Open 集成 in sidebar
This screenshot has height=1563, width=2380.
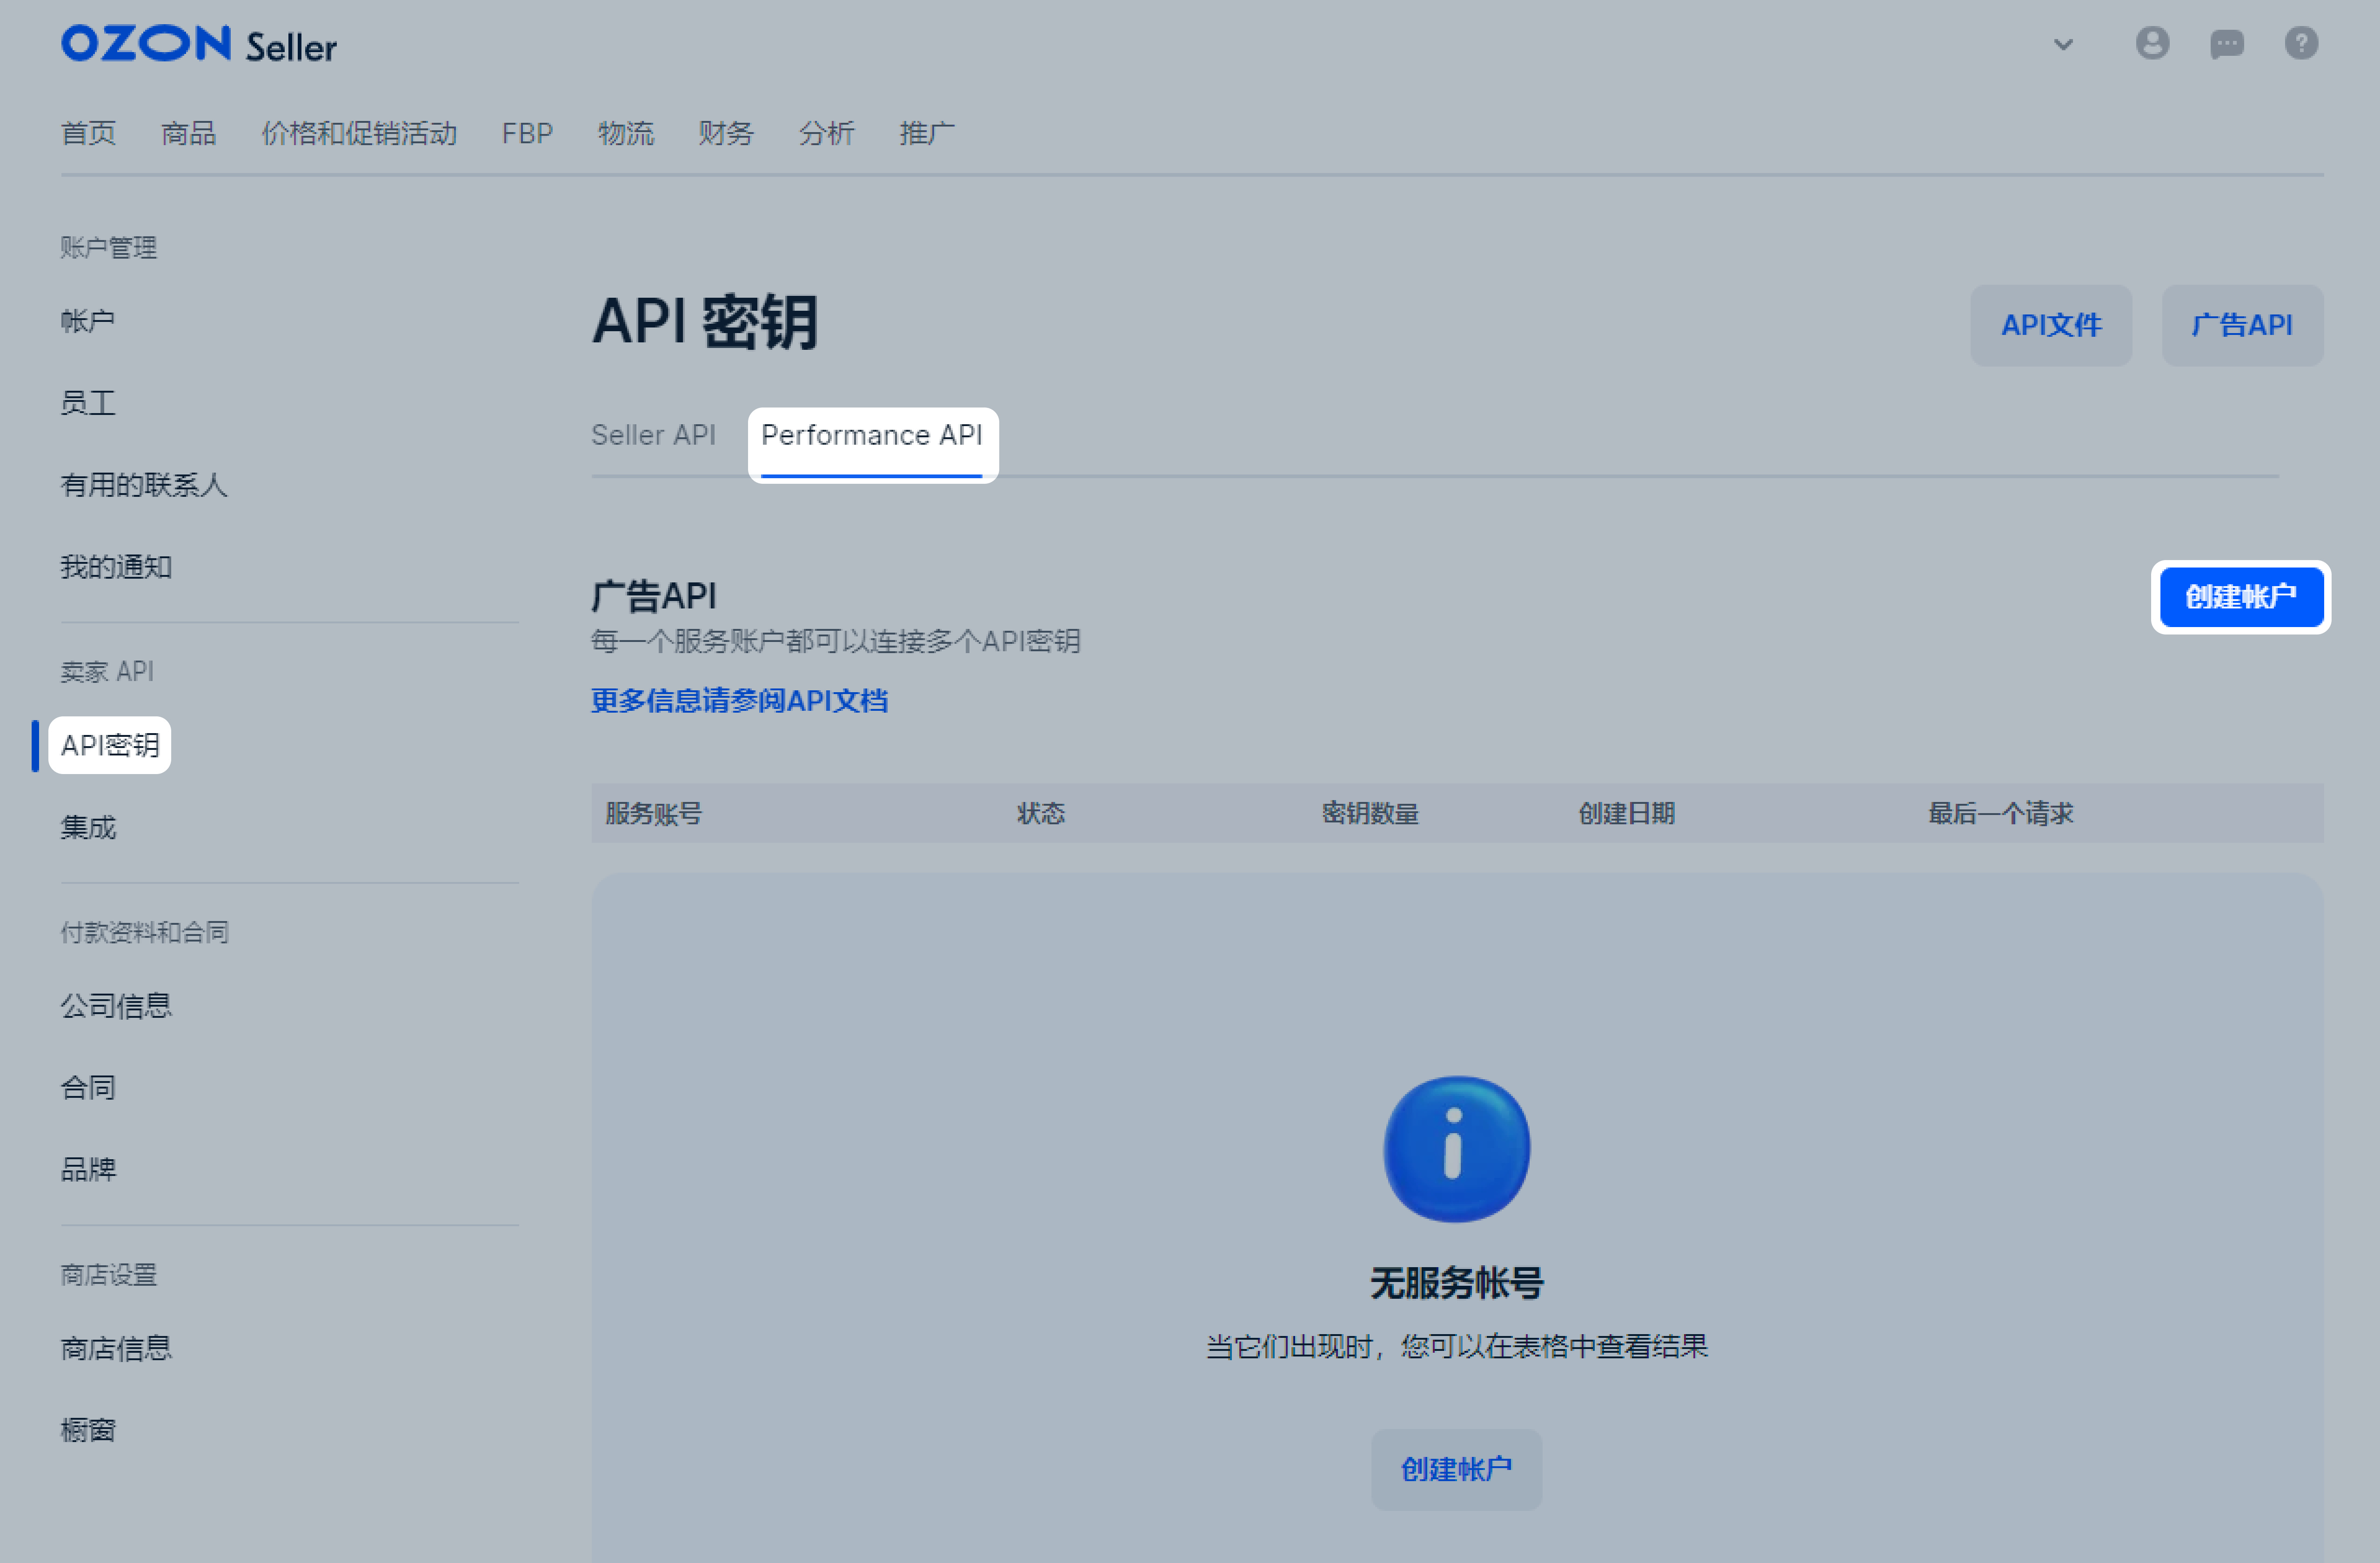tap(88, 827)
